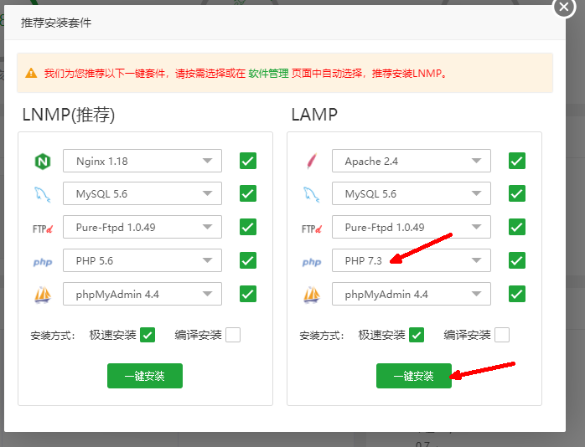The image size is (585, 447).
Task: Open LAMP MySQL 5.6 dropdown
Action: [412, 194]
